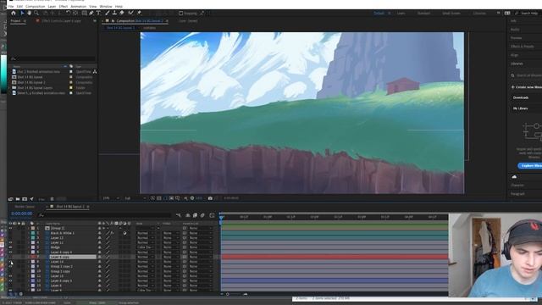Click Create new library button

[x=526, y=87]
